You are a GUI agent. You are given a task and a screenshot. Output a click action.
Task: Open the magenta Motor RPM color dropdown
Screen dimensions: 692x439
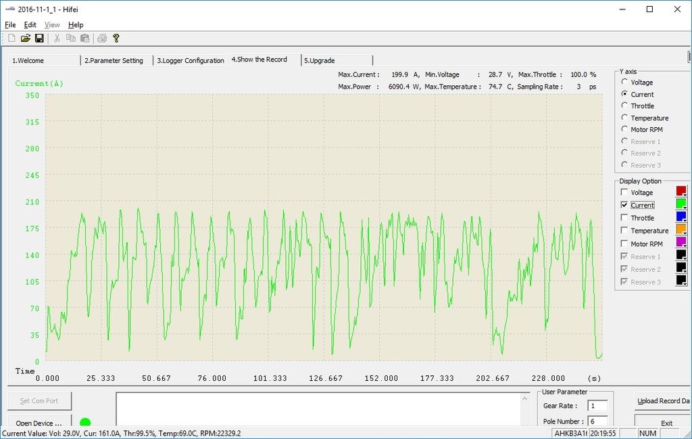click(681, 242)
